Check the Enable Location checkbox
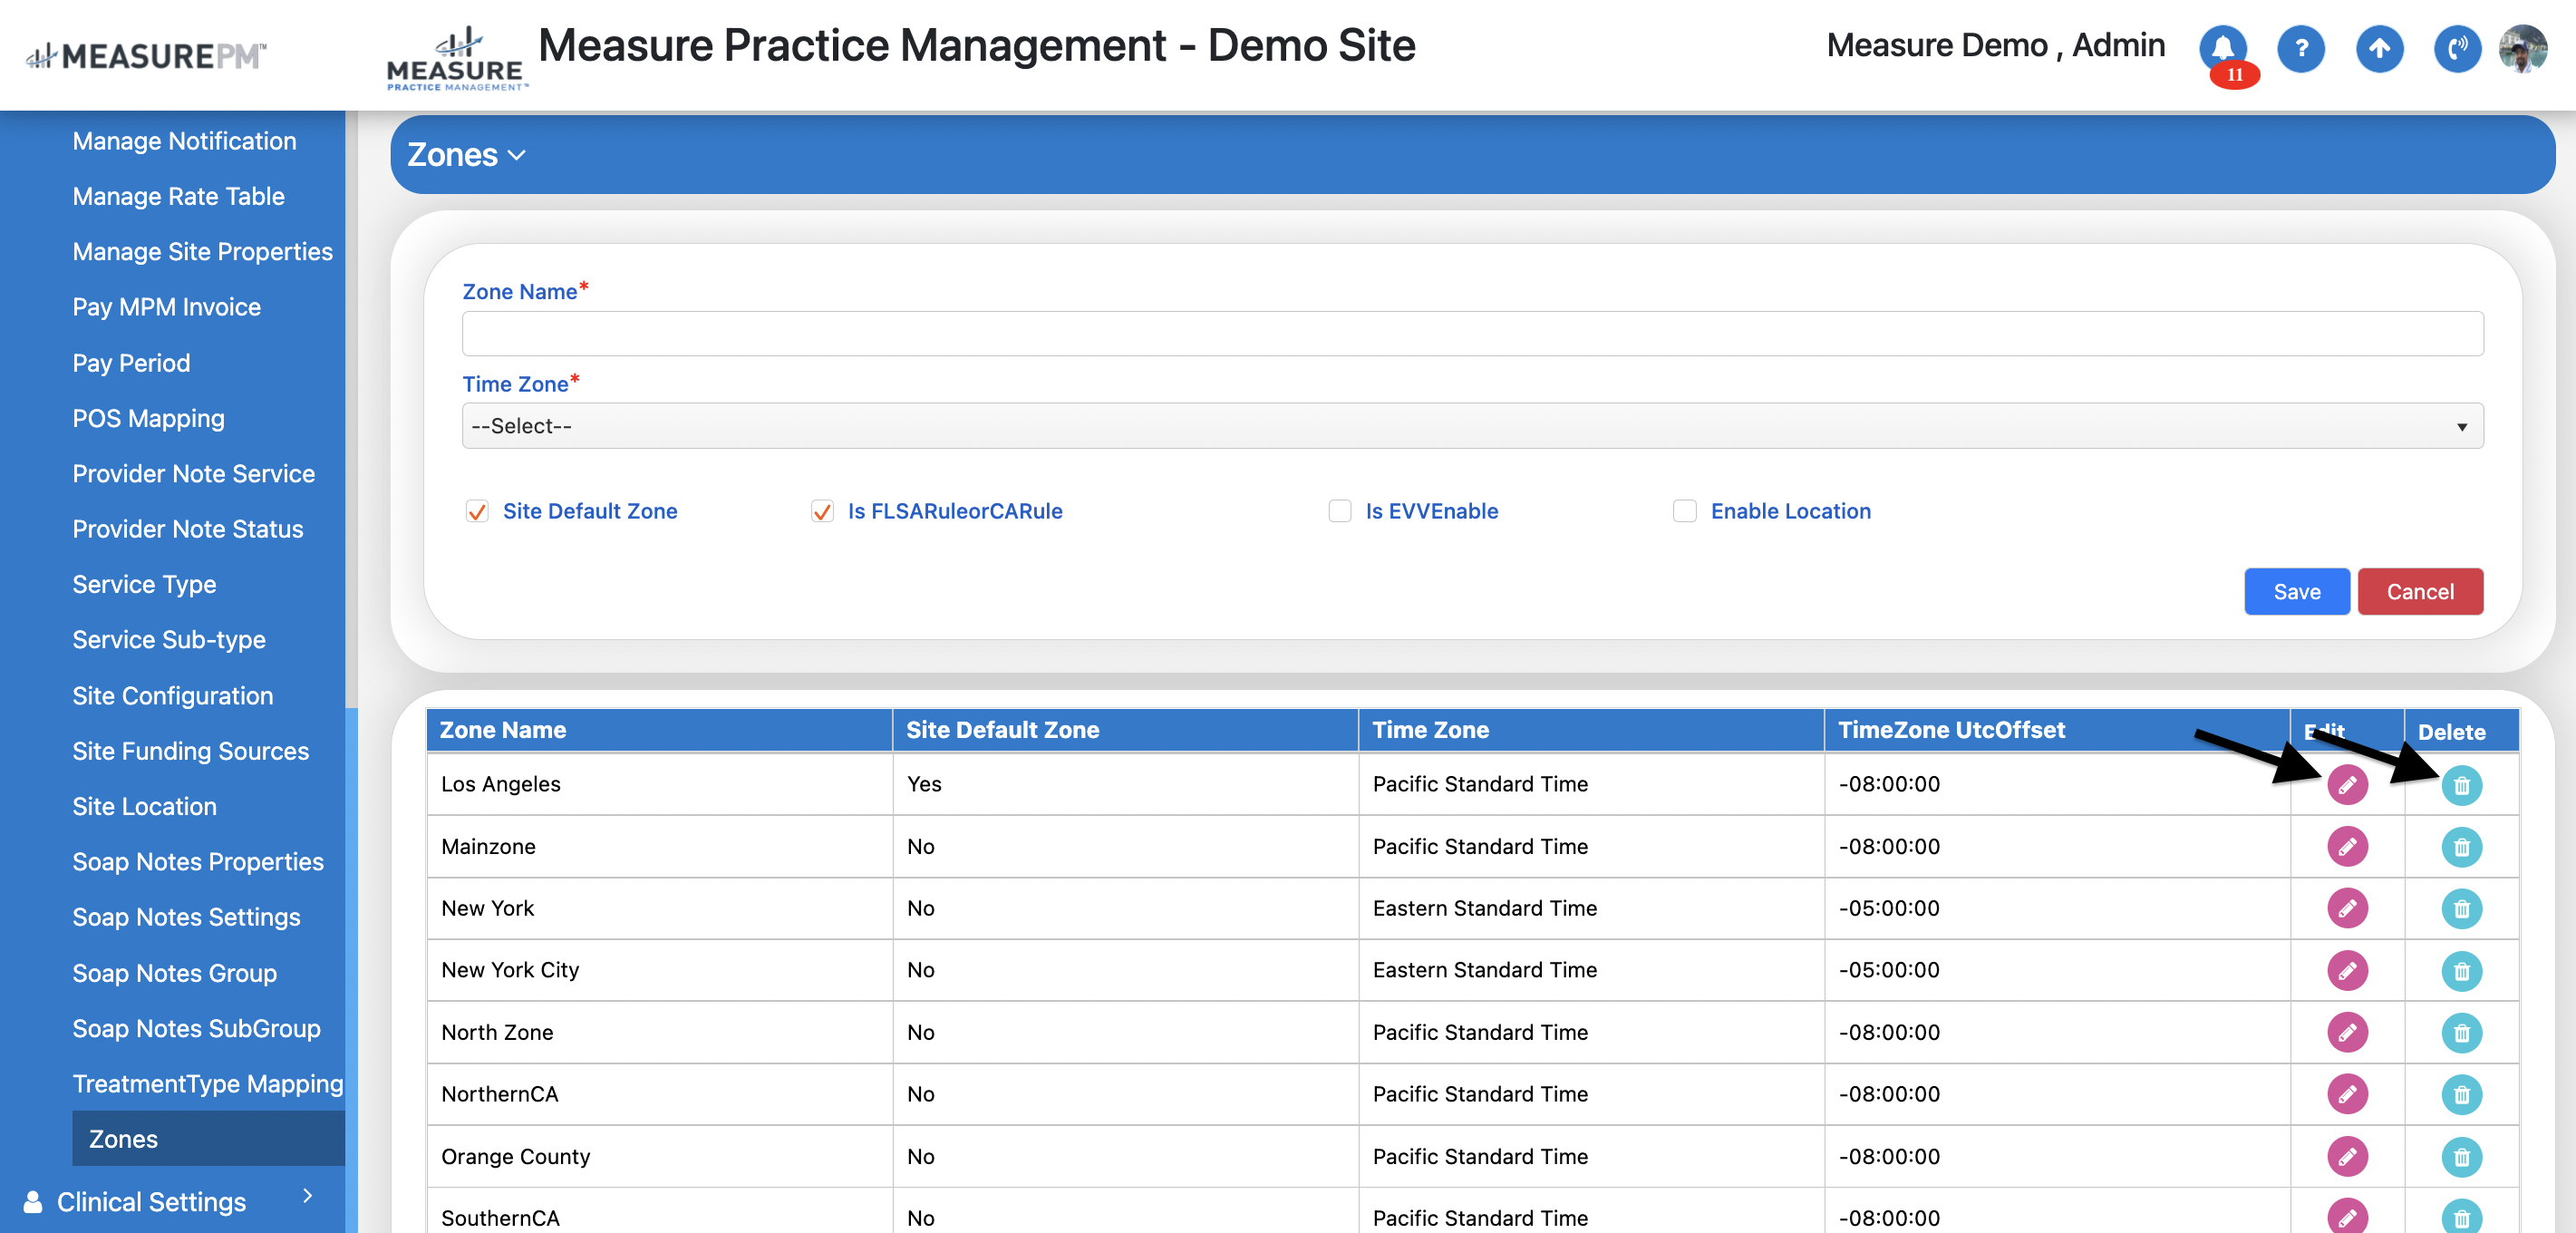 coord(1684,511)
